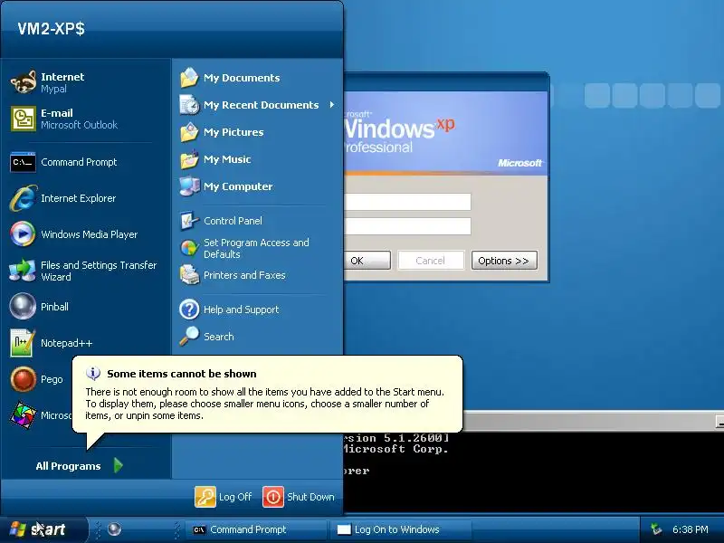724x543 pixels.
Task: Open Printers and Faxes icon
Action: click(189, 275)
